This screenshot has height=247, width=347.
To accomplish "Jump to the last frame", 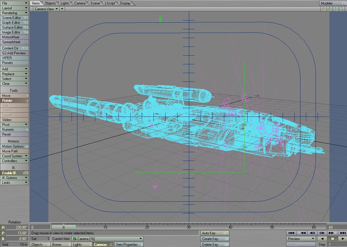I will tap(342, 233).
